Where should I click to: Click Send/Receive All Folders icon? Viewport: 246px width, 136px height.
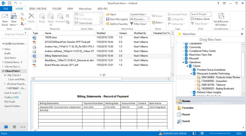point(221,16)
